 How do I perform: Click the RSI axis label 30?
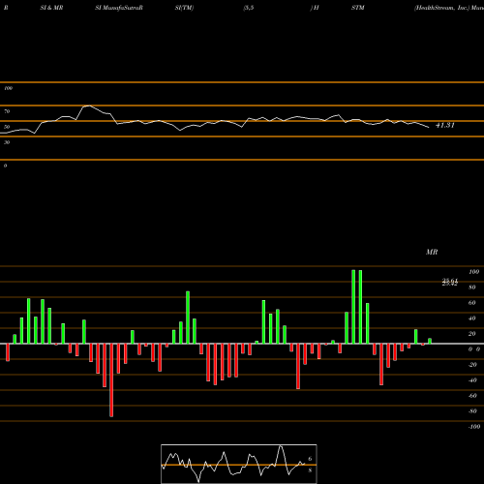[x=7, y=142]
